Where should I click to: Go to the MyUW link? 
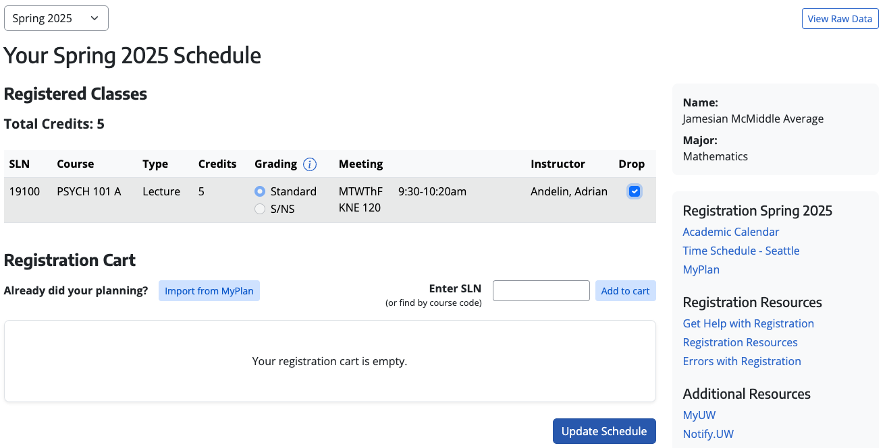tap(699, 415)
